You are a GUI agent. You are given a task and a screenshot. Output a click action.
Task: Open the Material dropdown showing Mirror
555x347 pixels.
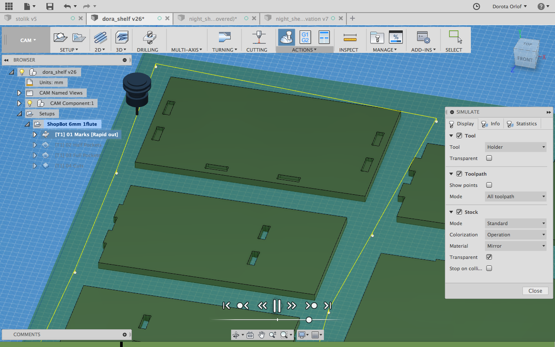tap(516, 246)
